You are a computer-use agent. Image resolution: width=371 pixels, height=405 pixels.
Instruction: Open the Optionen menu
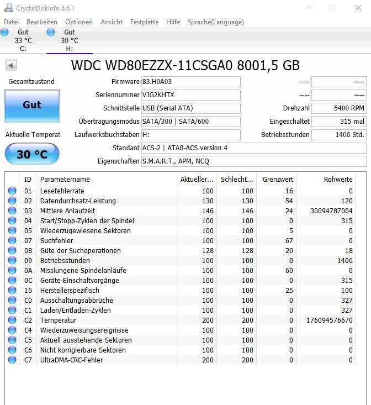[79, 22]
